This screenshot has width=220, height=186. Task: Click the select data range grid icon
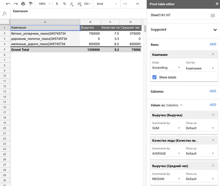(213, 15)
